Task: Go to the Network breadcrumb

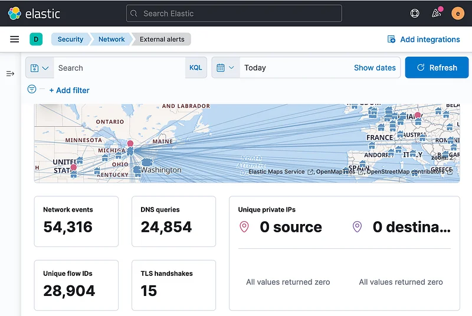Action: [112, 39]
